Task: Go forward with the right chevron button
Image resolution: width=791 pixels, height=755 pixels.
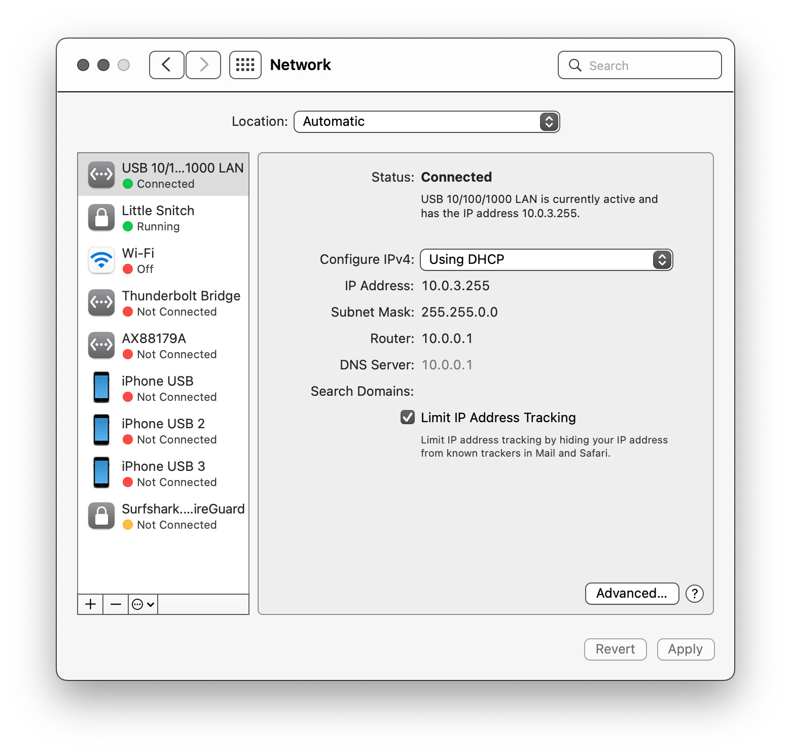Action: (203, 65)
